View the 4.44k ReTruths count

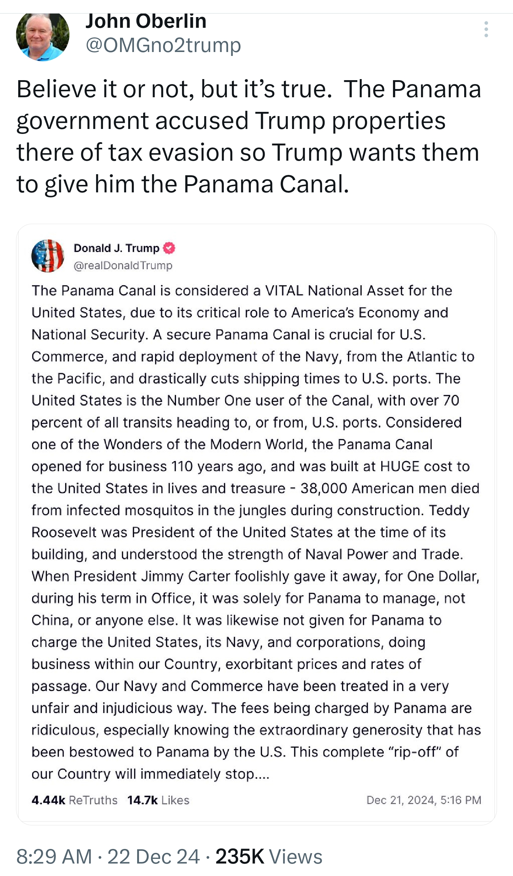[74, 800]
